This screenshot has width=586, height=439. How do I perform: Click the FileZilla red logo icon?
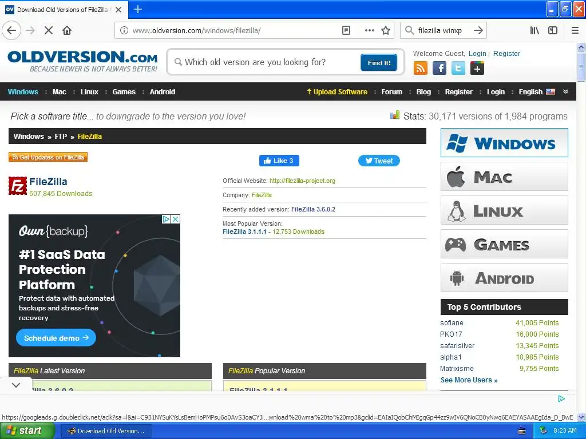[x=18, y=186]
